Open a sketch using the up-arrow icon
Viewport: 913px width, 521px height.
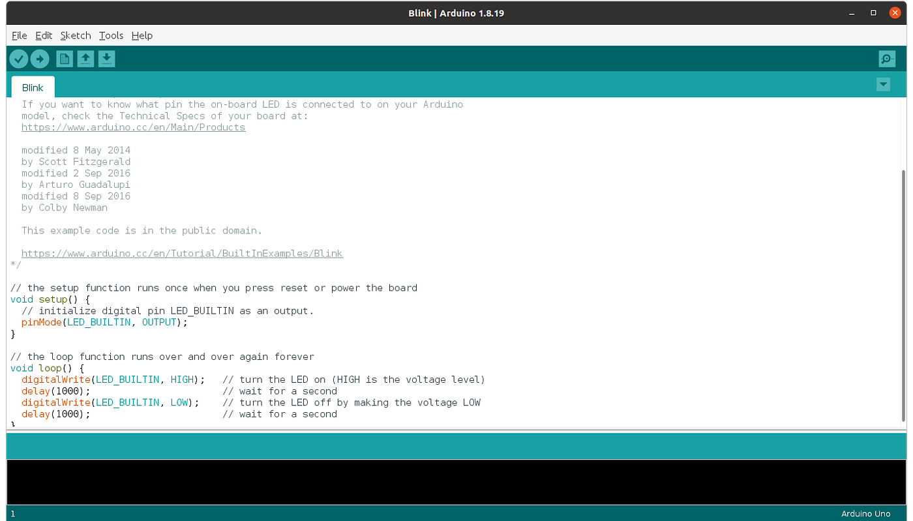coord(85,59)
